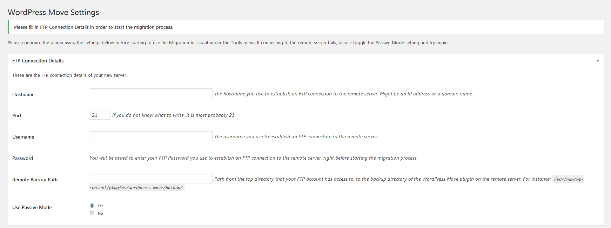Collapse the FTP Connection Details panel arrow
This screenshot has width=611, height=228.
click(598, 61)
